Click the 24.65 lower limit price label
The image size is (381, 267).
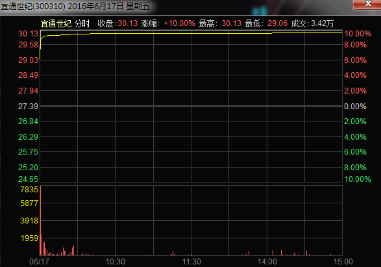point(28,179)
